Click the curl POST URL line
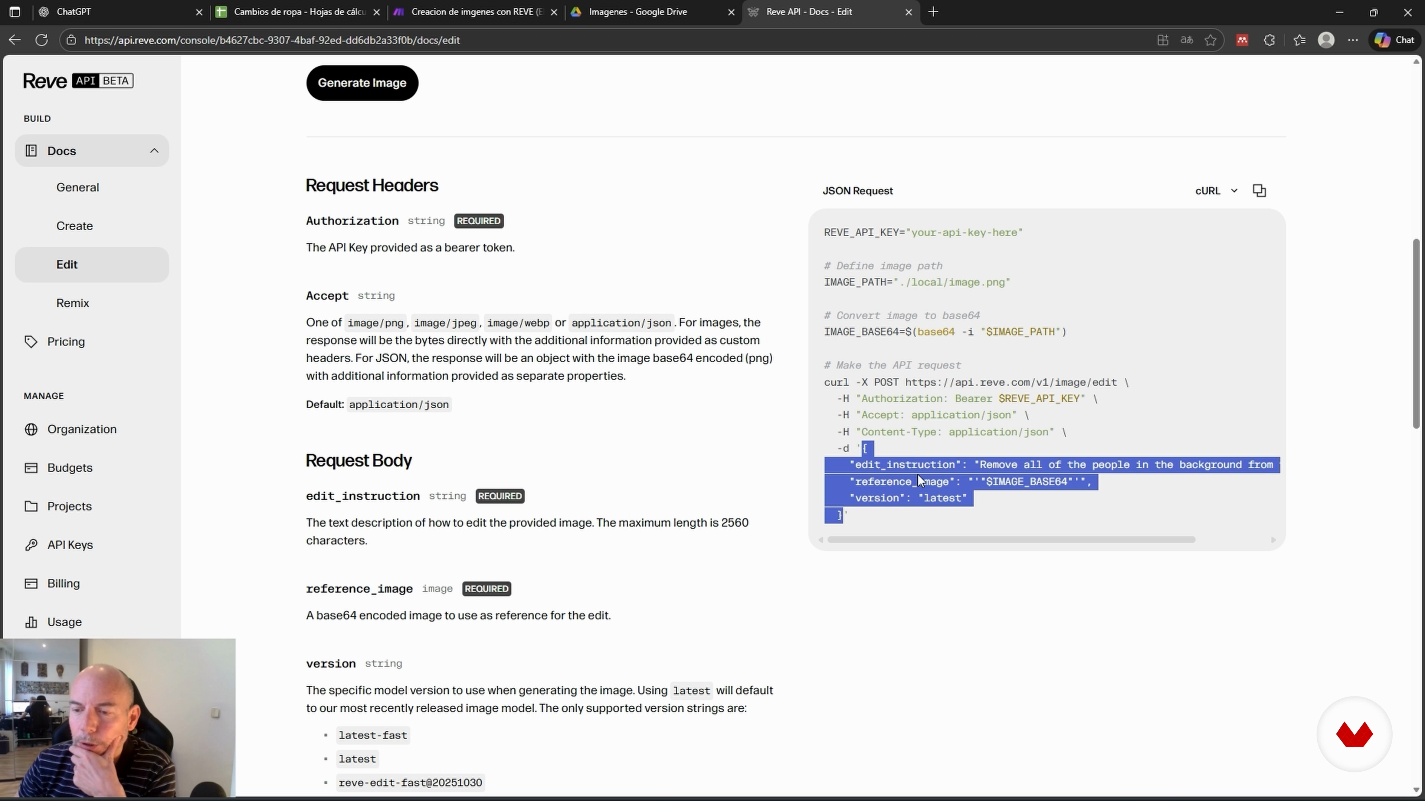The width and height of the screenshot is (1425, 801). pos(976,383)
